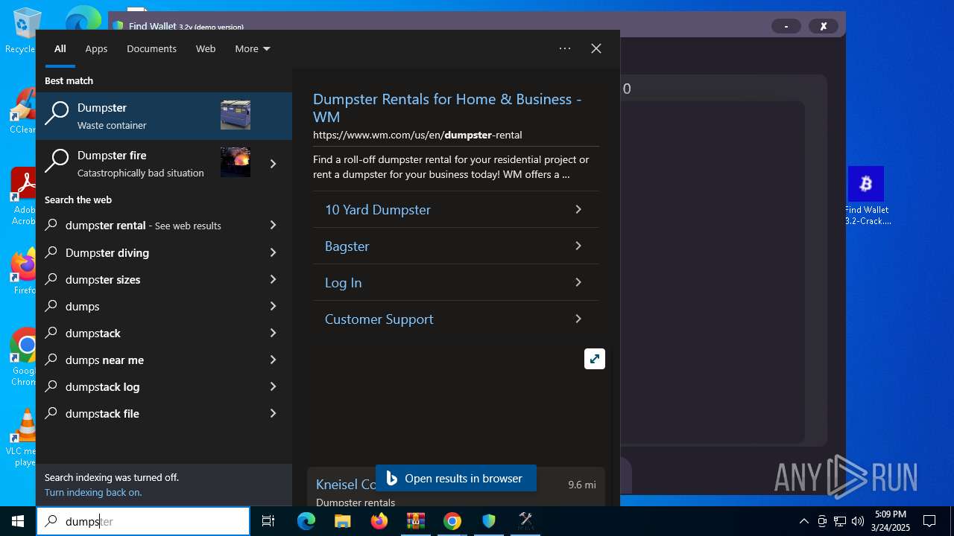Select the Dumpster fire suggestion
The height and width of the screenshot is (536, 954).
point(145,164)
